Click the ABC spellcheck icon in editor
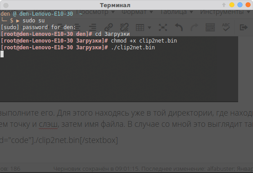The height and width of the screenshot is (173, 253). click(226, 27)
